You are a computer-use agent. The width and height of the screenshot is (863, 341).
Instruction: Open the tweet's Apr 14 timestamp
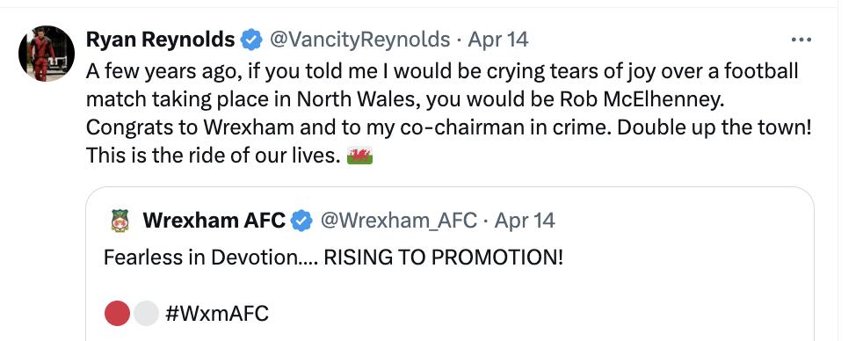pyautogui.click(x=498, y=40)
